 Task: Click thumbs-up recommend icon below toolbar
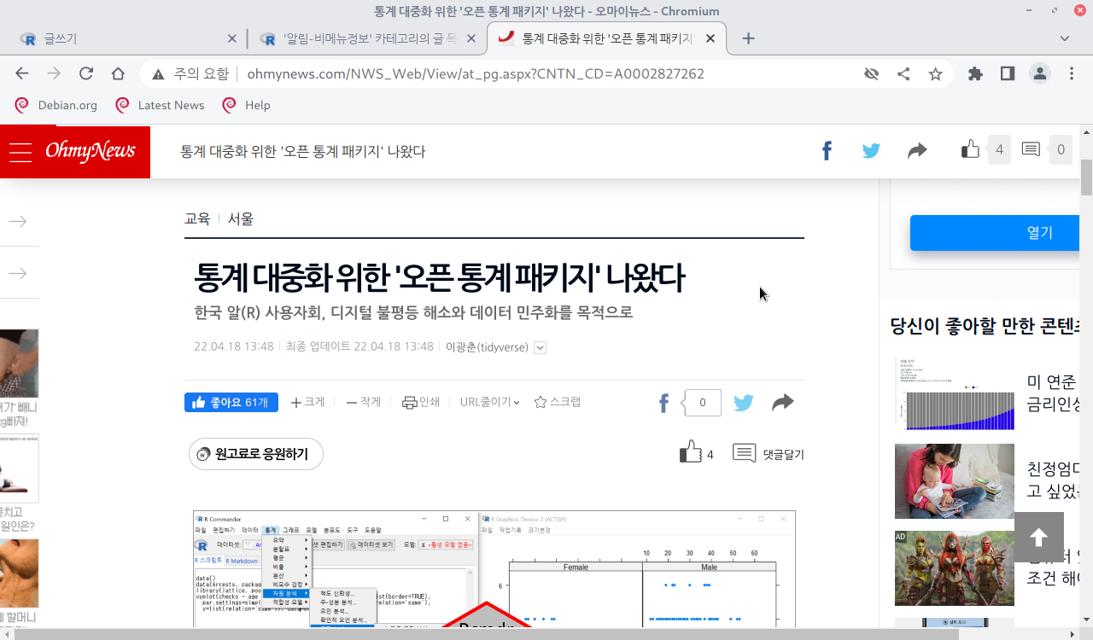click(690, 452)
